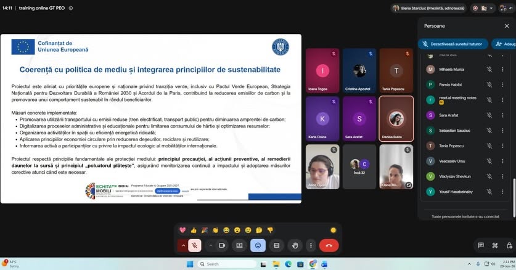Send the heart emoji reaction

tap(182, 230)
